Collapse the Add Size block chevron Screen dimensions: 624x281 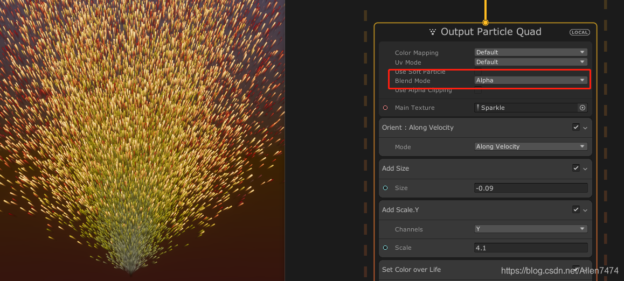585,169
